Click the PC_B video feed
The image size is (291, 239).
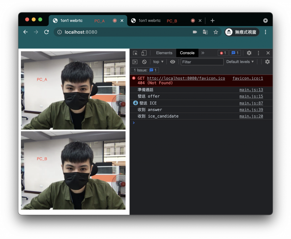pos(73,170)
